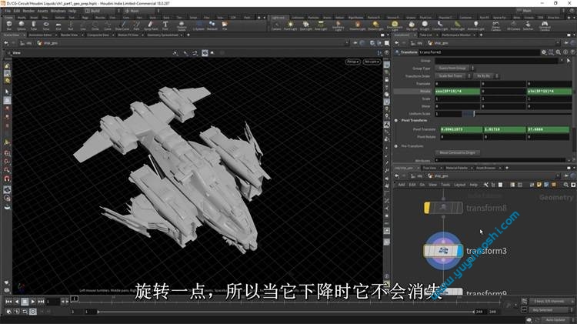
Task: Jump to first frame in playbar
Action: (8, 302)
